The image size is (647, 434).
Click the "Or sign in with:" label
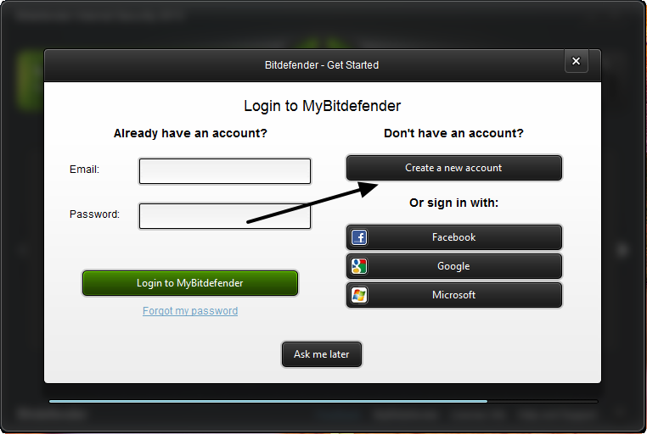[x=454, y=203]
